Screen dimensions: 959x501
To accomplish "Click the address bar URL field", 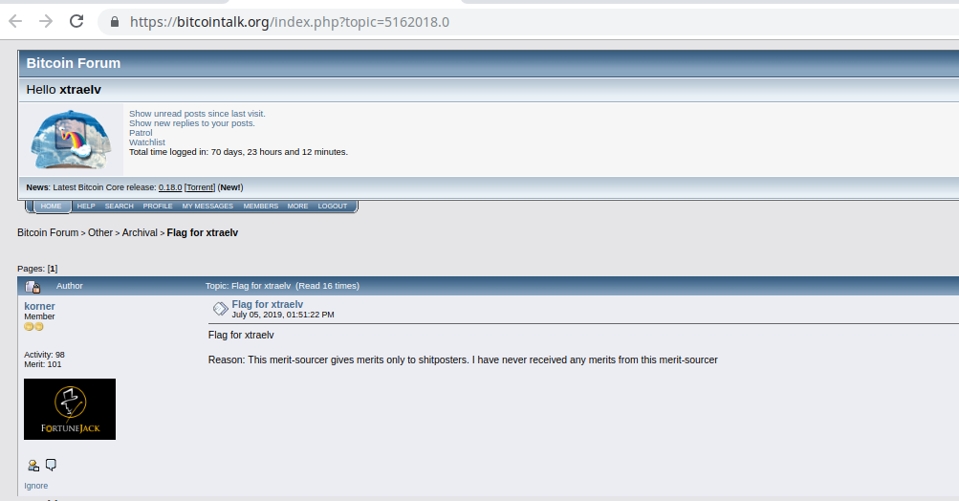I will tap(526, 22).
